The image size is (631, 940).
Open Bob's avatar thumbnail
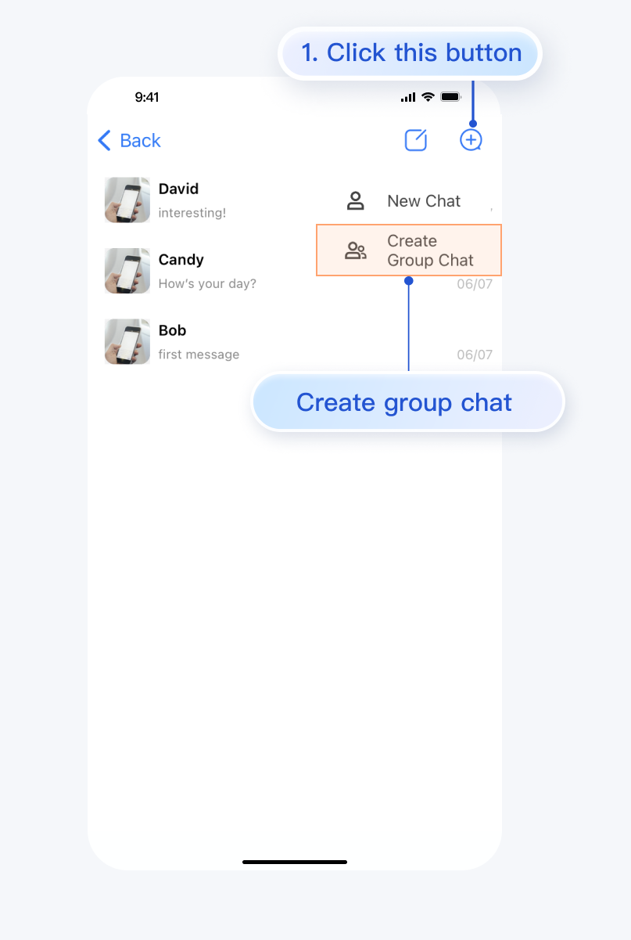coord(127,341)
